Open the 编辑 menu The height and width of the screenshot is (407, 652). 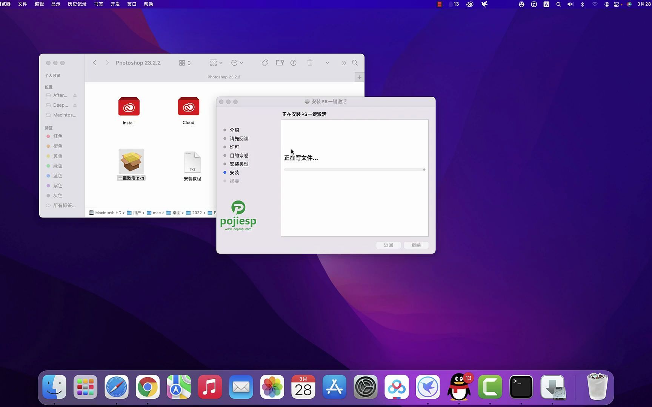tap(39, 4)
